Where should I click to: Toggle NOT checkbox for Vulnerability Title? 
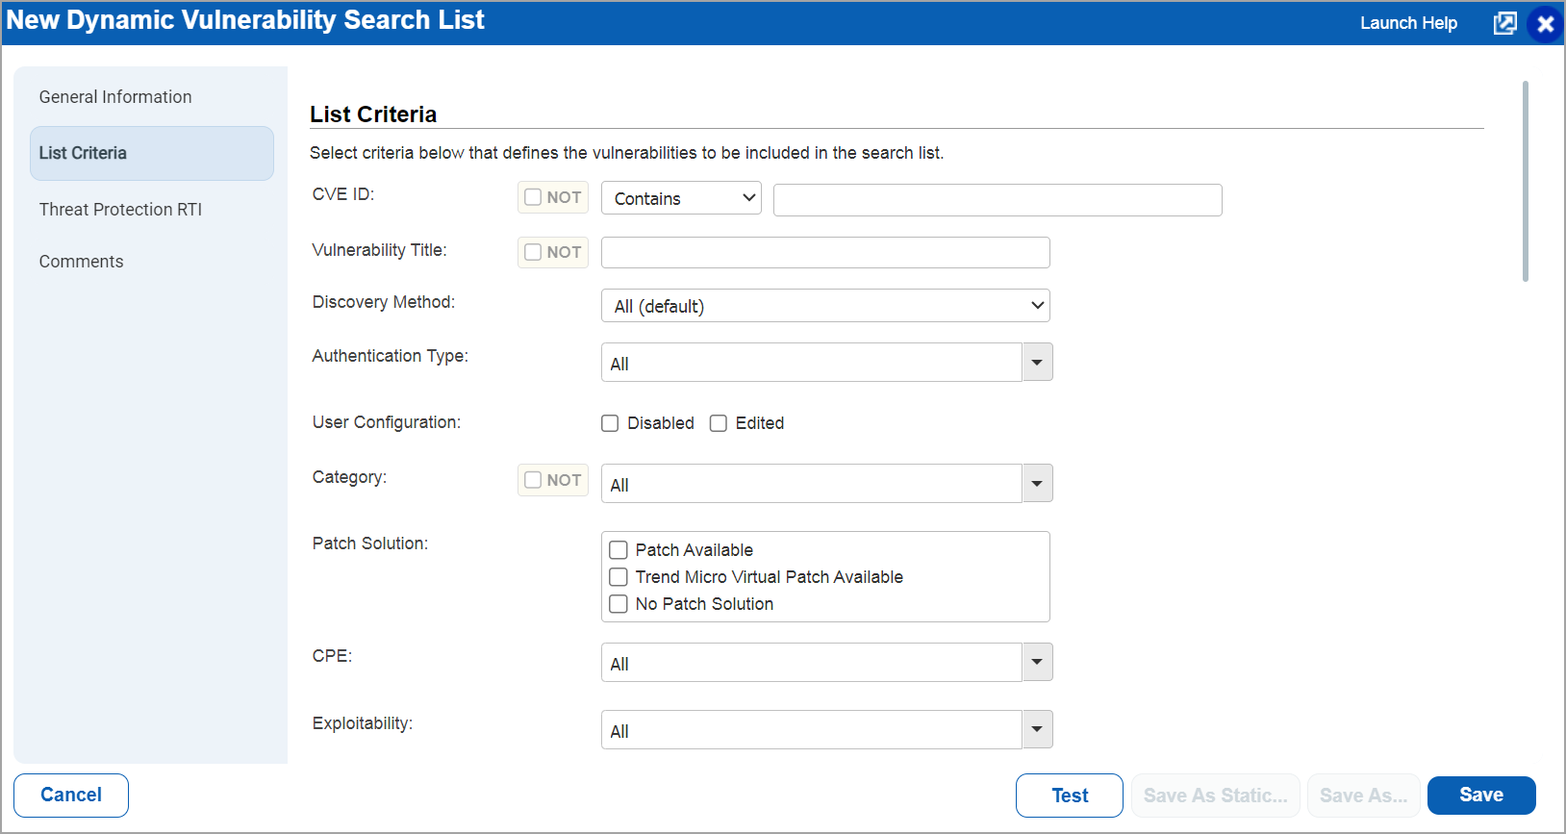[533, 252]
